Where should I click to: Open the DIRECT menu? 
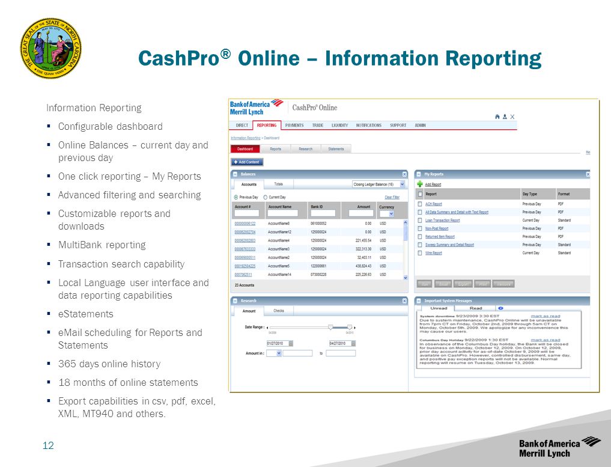(242, 125)
